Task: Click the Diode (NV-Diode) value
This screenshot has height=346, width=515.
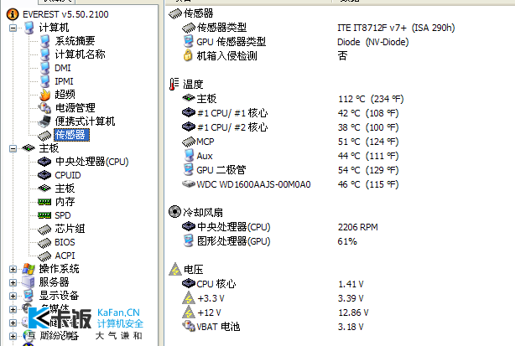Action: 372,42
